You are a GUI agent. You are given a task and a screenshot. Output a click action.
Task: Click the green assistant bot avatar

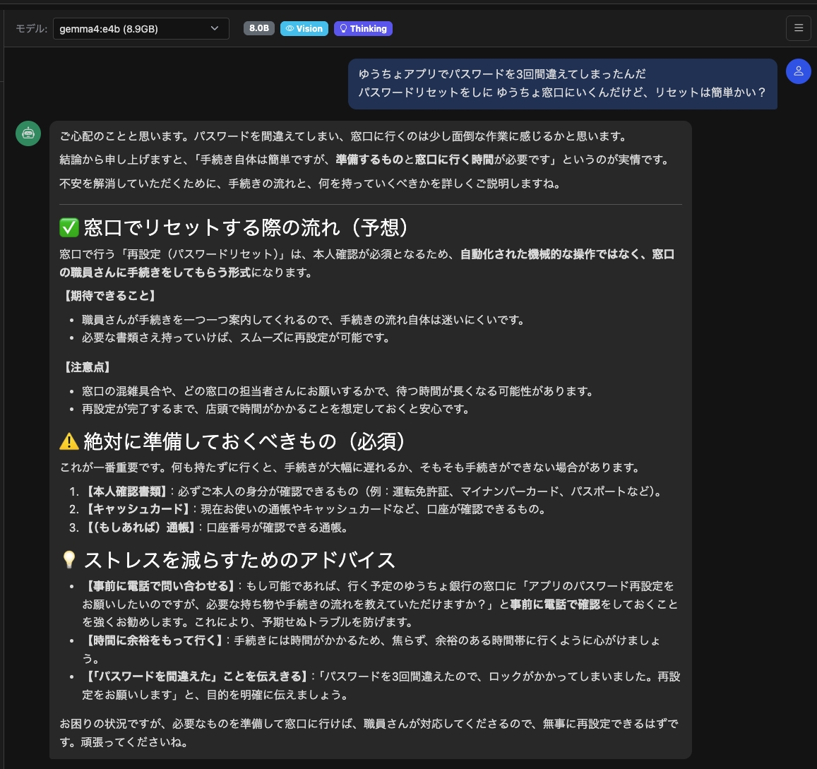click(28, 134)
